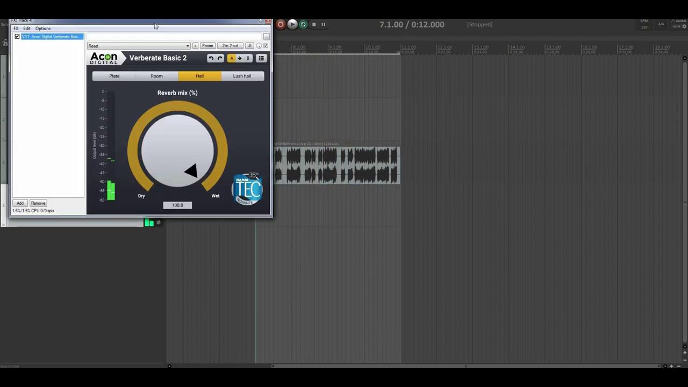Select the Plate reverb type
This screenshot has height=387, width=688.
[x=114, y=76]
